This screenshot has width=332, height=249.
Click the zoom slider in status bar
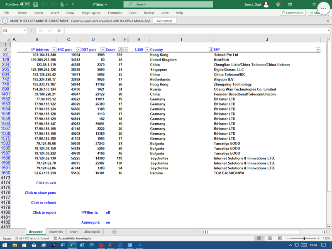pos(304,239)
